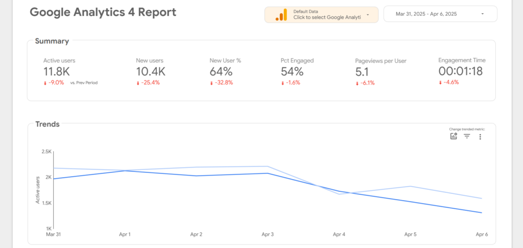Open the optional metrics chart icon

(454, 136)
